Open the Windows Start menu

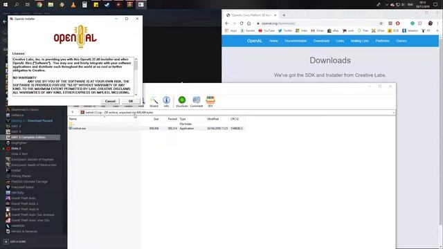(x=6, y=5)
